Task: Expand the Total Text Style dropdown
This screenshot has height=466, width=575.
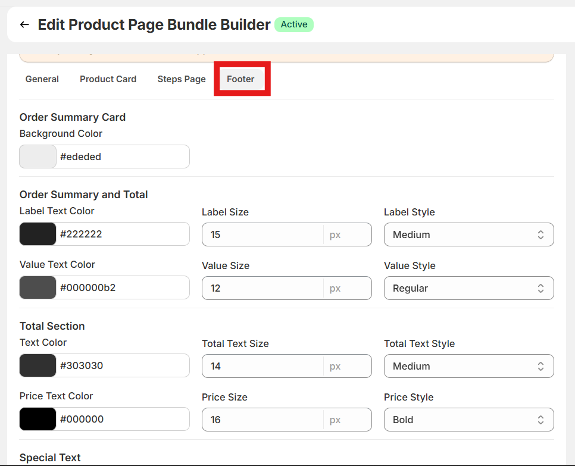Action: (468, 366)
